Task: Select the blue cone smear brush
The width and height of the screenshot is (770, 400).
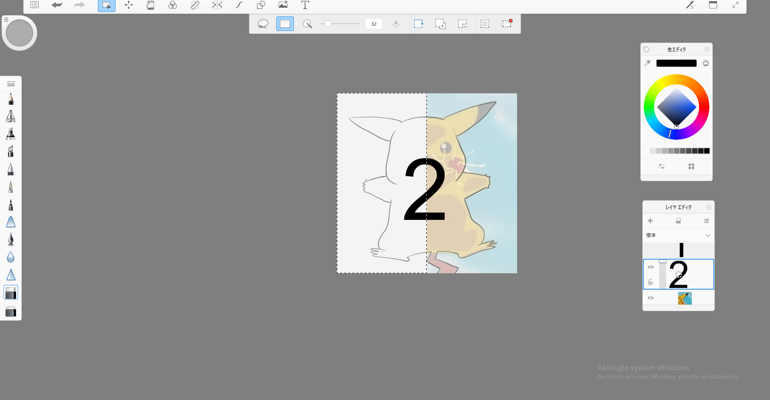Action: coord(11,222)
